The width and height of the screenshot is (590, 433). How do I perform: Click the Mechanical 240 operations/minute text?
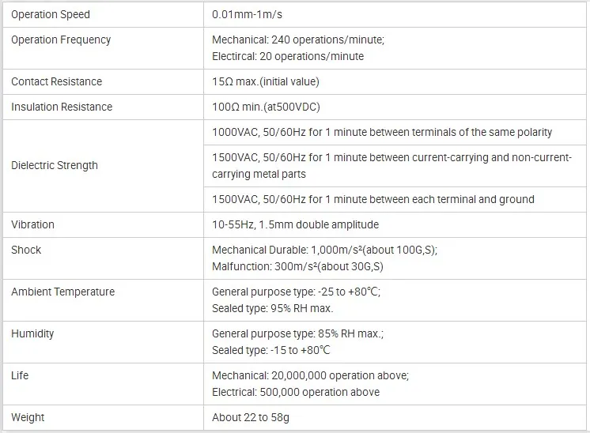tap(298, 40)
